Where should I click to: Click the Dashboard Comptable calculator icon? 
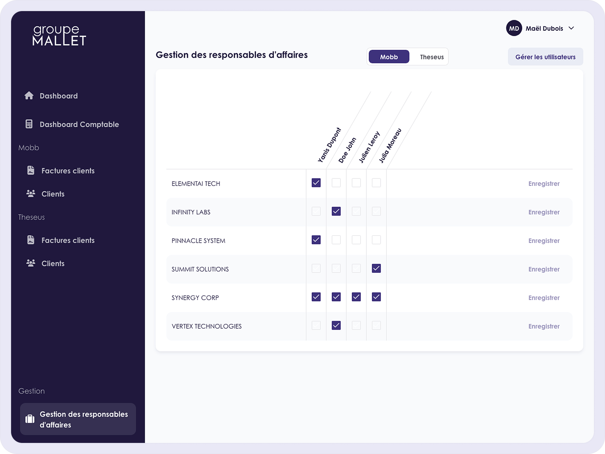point(29,124)
